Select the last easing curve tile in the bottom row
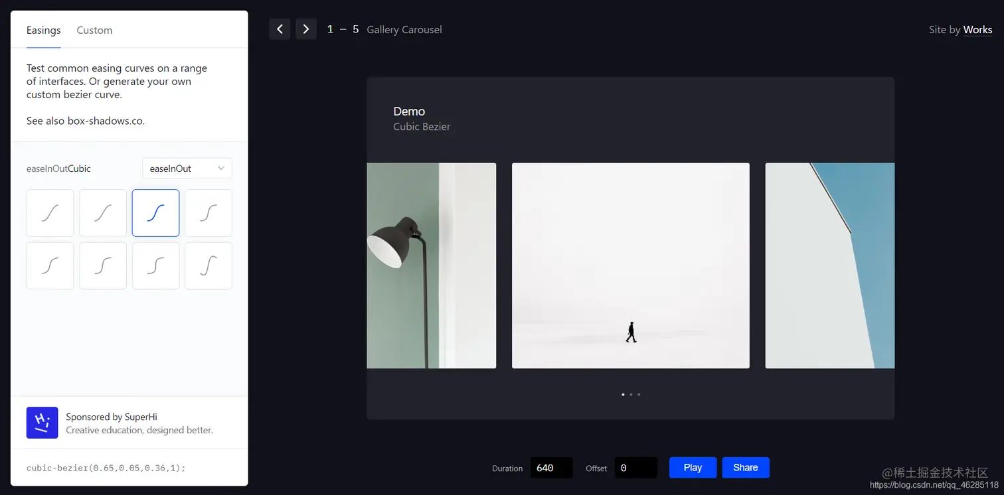Image resolution: width=1004 pixels, height=495 pixels. tap(209, 265)
